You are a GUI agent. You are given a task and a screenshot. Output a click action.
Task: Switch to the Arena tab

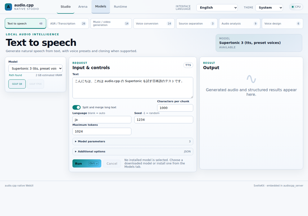click(x=83, y=7)
